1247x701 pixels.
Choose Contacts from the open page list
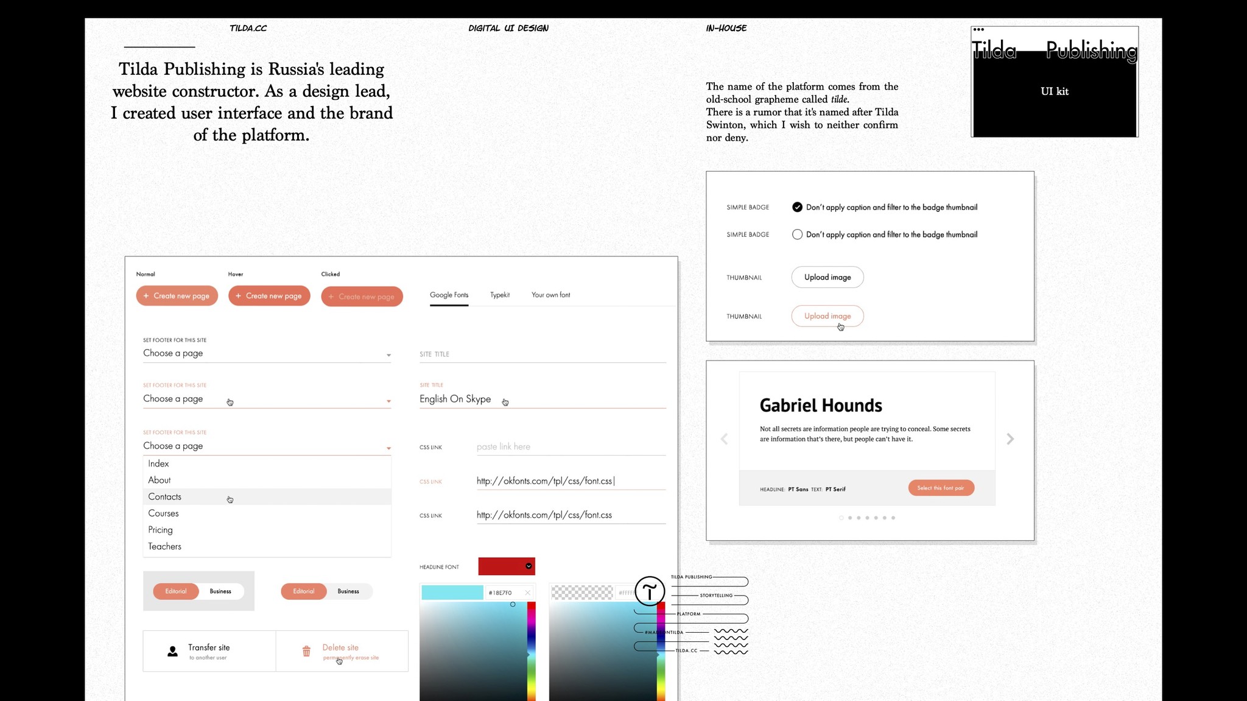click(x=165, y=497)
